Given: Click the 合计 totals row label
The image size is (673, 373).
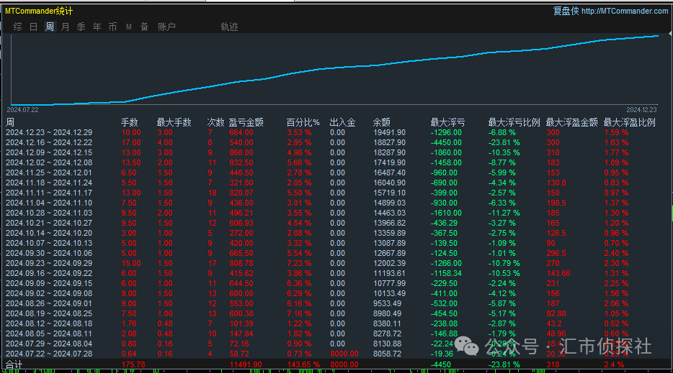Looking at the screenshot, I should (x=14, y=364).
